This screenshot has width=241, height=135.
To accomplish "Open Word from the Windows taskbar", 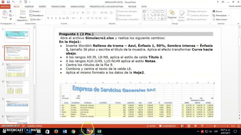I will [x=65, y=132].
